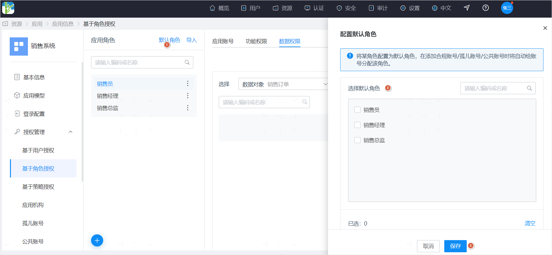Open the three-dot menu for 销售总监
This screenshot has height=255, width=552.
click(x=188, y=108)
